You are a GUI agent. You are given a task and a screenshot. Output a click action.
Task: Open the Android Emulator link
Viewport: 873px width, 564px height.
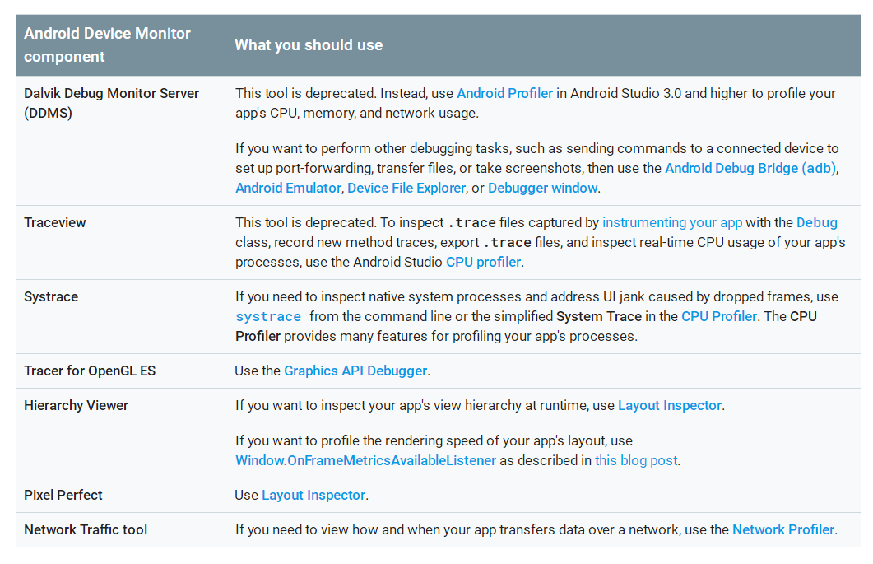(x=288, y=188)
